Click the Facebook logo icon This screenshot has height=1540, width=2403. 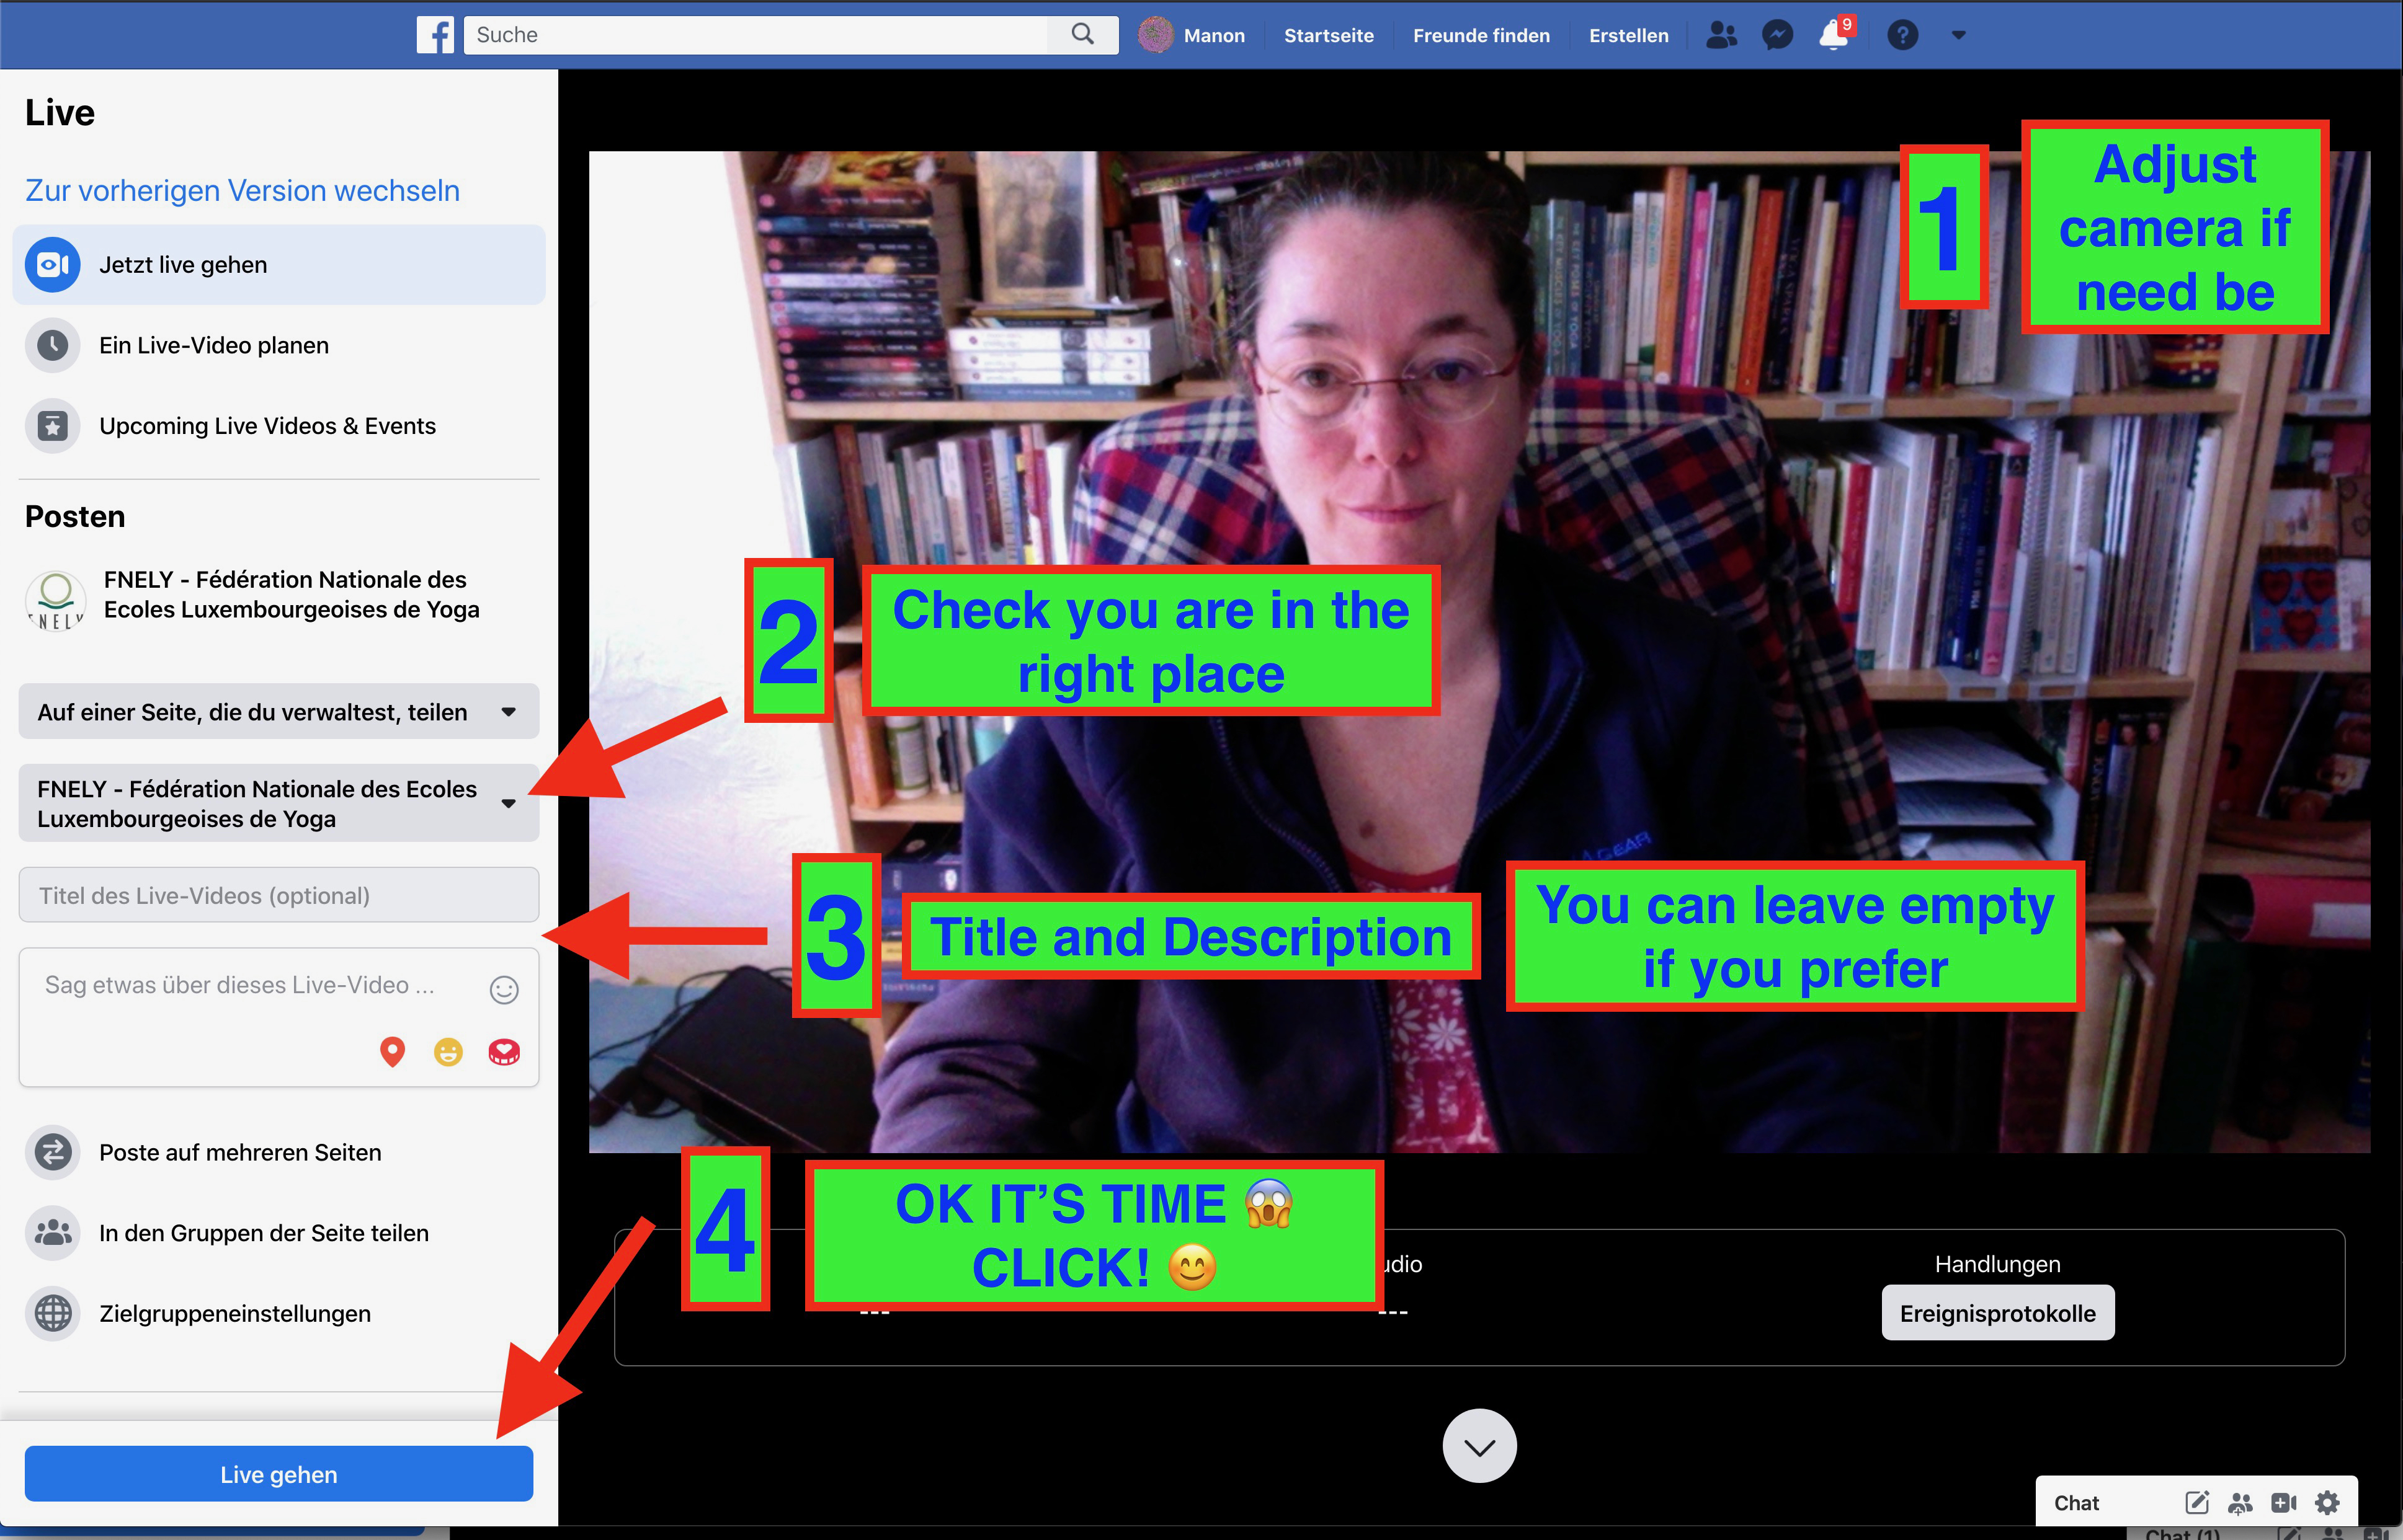pos(435,35)
